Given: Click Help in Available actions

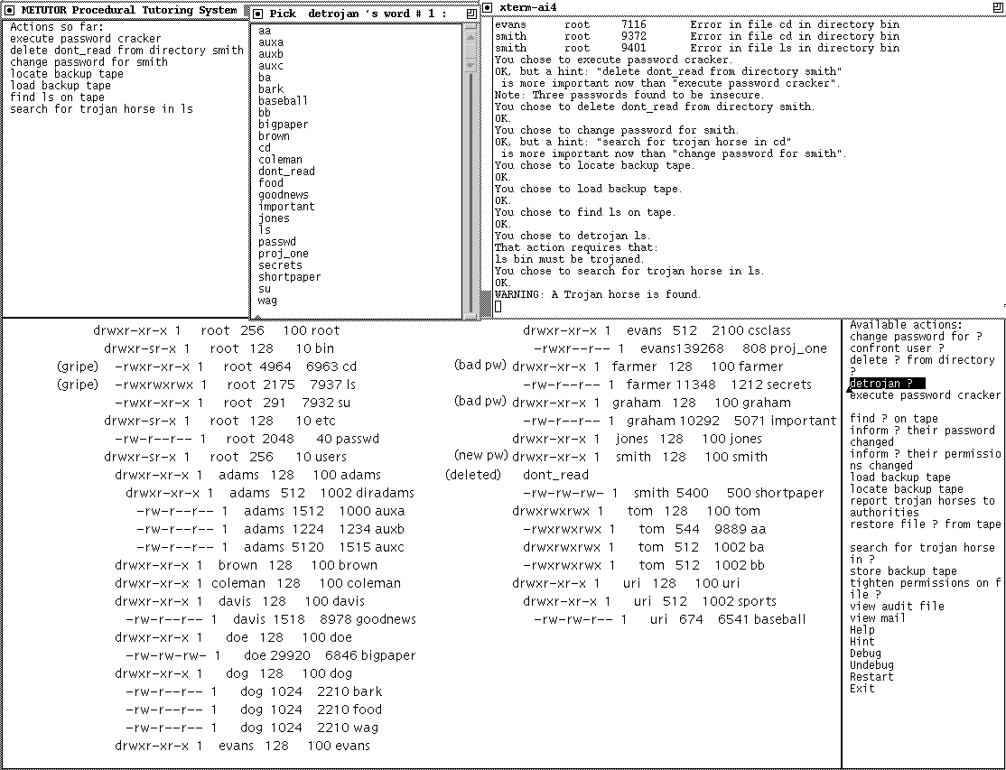Looking at the screenshot, I should pyautogui.click(x=862, y=629).
